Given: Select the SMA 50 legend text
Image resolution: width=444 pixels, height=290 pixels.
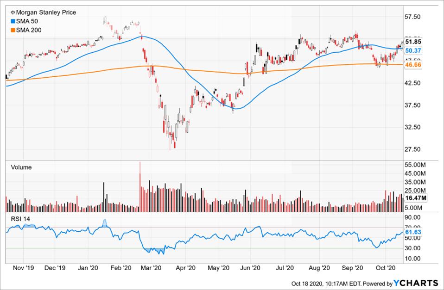Looking at the screenshot, I should click(26, 21).
